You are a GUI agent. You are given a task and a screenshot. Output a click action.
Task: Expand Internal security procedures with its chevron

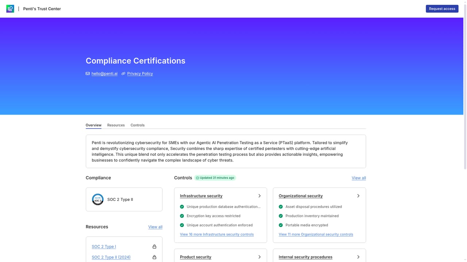click(358, 257)
